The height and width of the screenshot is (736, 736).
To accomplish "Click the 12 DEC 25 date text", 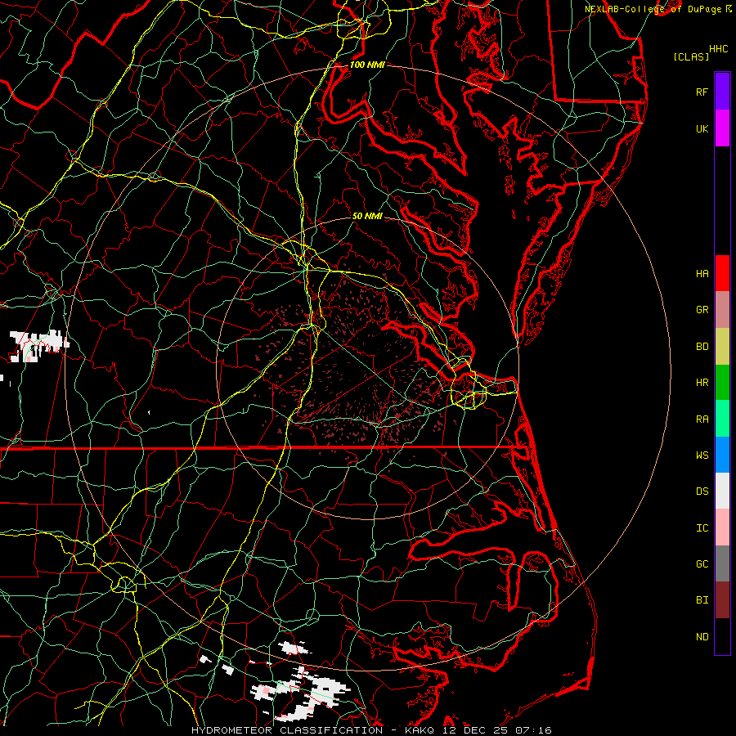I will [x=474, y=730].
